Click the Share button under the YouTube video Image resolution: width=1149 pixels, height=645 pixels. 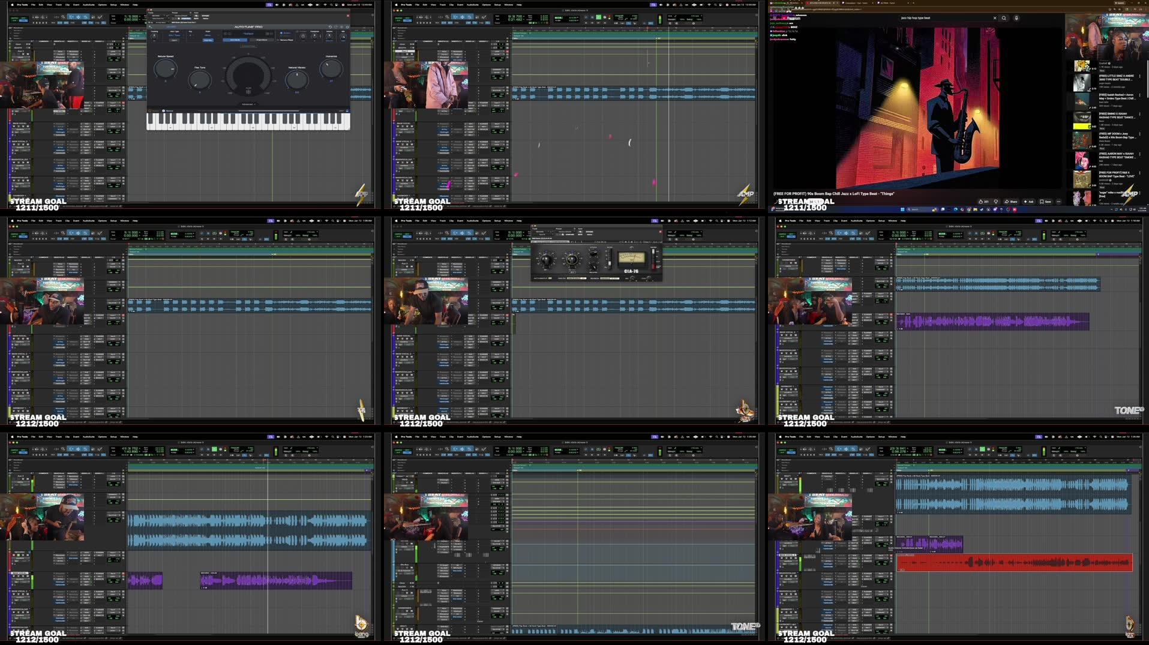pos(1012,202)
